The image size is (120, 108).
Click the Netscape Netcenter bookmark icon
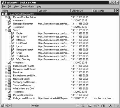9,24
